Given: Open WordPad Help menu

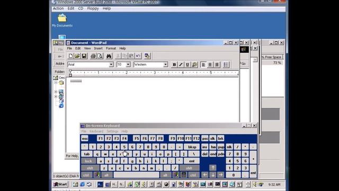Looking at the screenshot, I should click(x=122, y=48).
